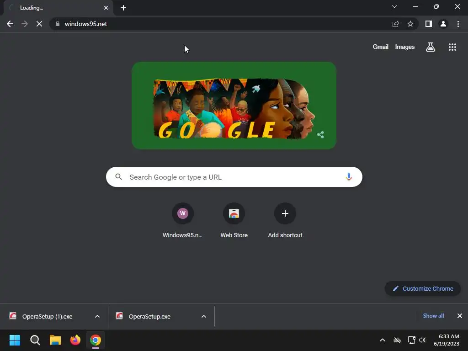The image size is (468, 351).
Task: Show all downloads
Action: pyautogui.click(x=433, y=316)
